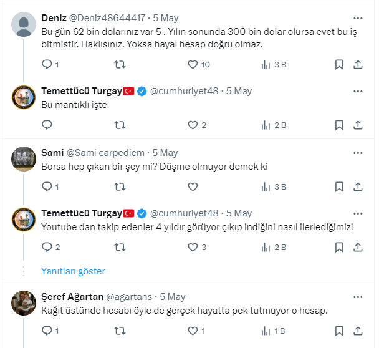Screen dimensions: 389x348
Task: Open more options on Şeref Ağartan's tweet
Action: point(358,297)
